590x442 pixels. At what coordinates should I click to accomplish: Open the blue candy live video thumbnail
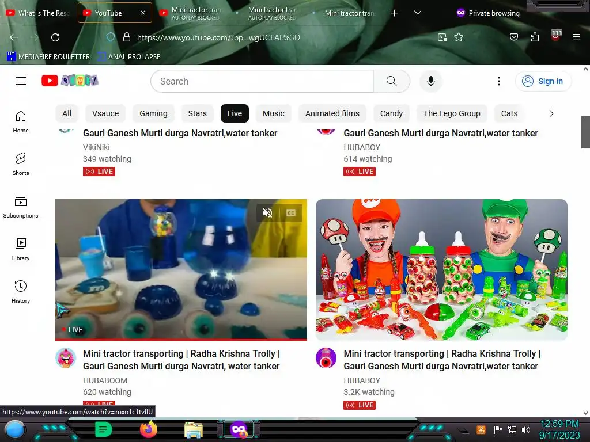pos(181,270)
